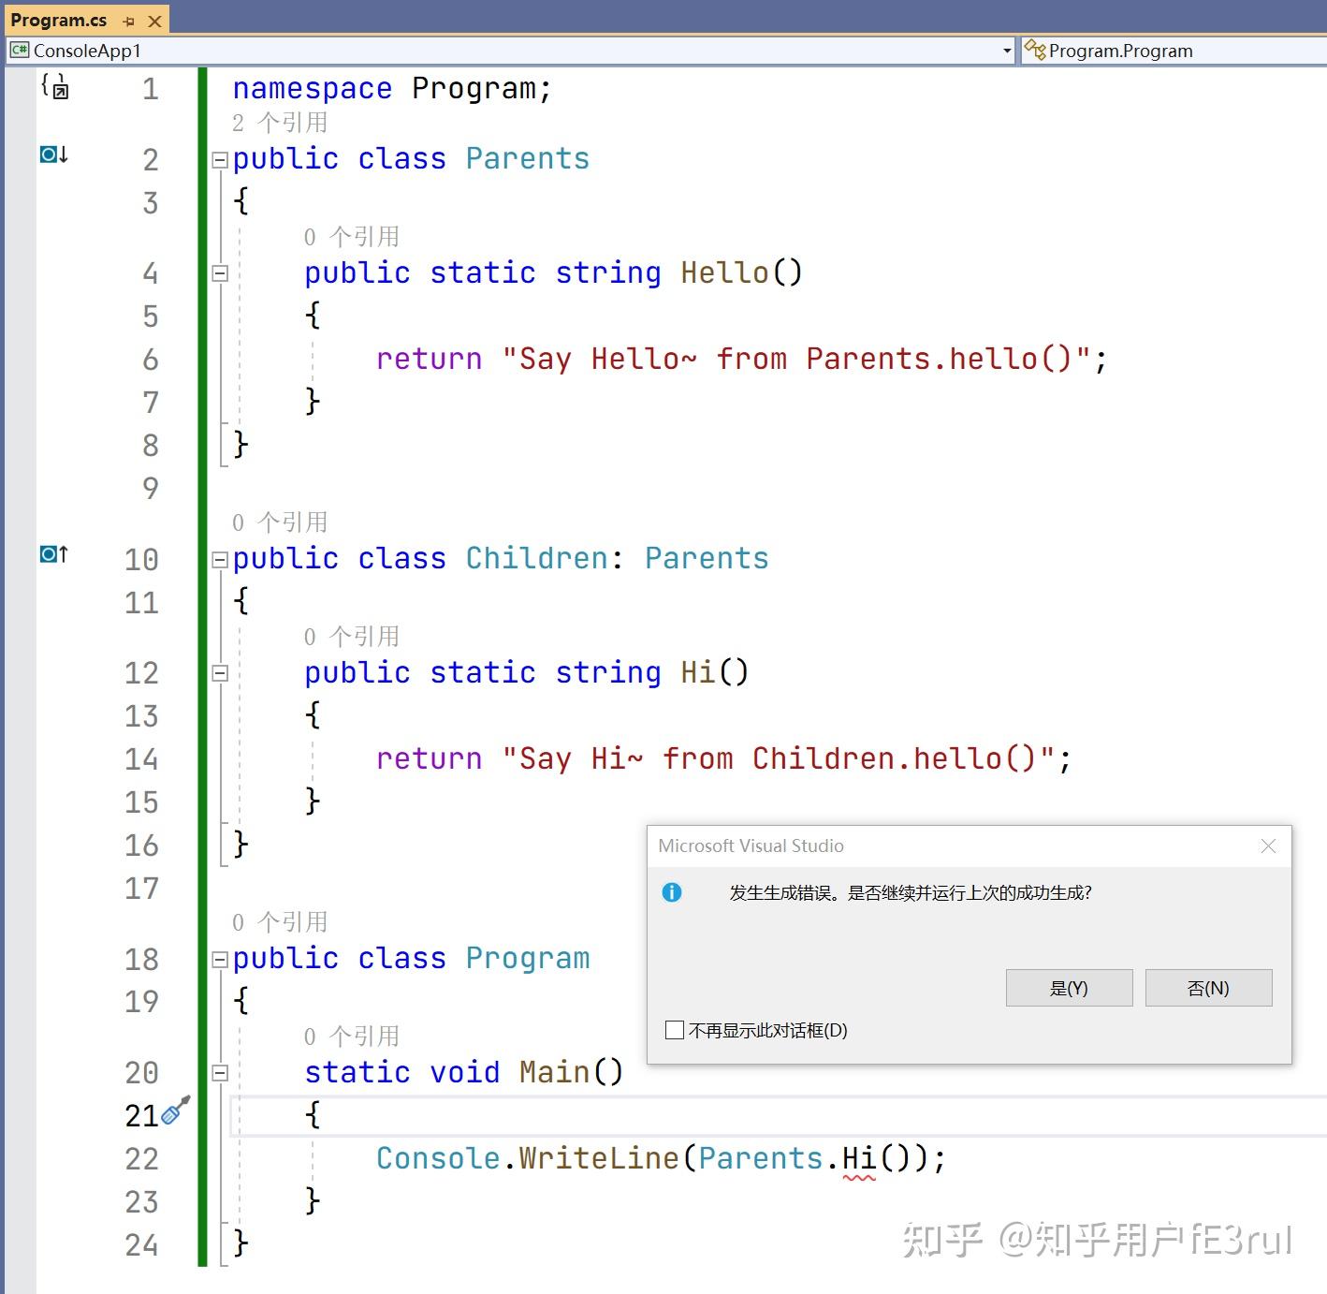
Task: Check the 不再显示此对话框(D) checkbox
Action: point(674,1030)
